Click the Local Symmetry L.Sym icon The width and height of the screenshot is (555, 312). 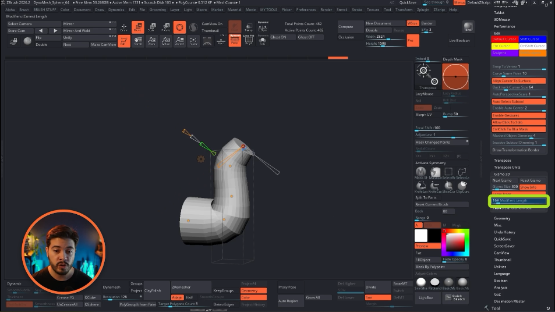click(263, 27)
